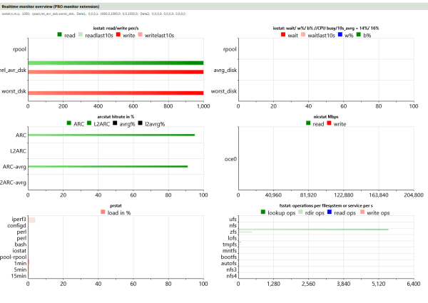The image size is (428, 303).
Task: Click the 'bootfs' filesystem label
Action: pos(229,257)
